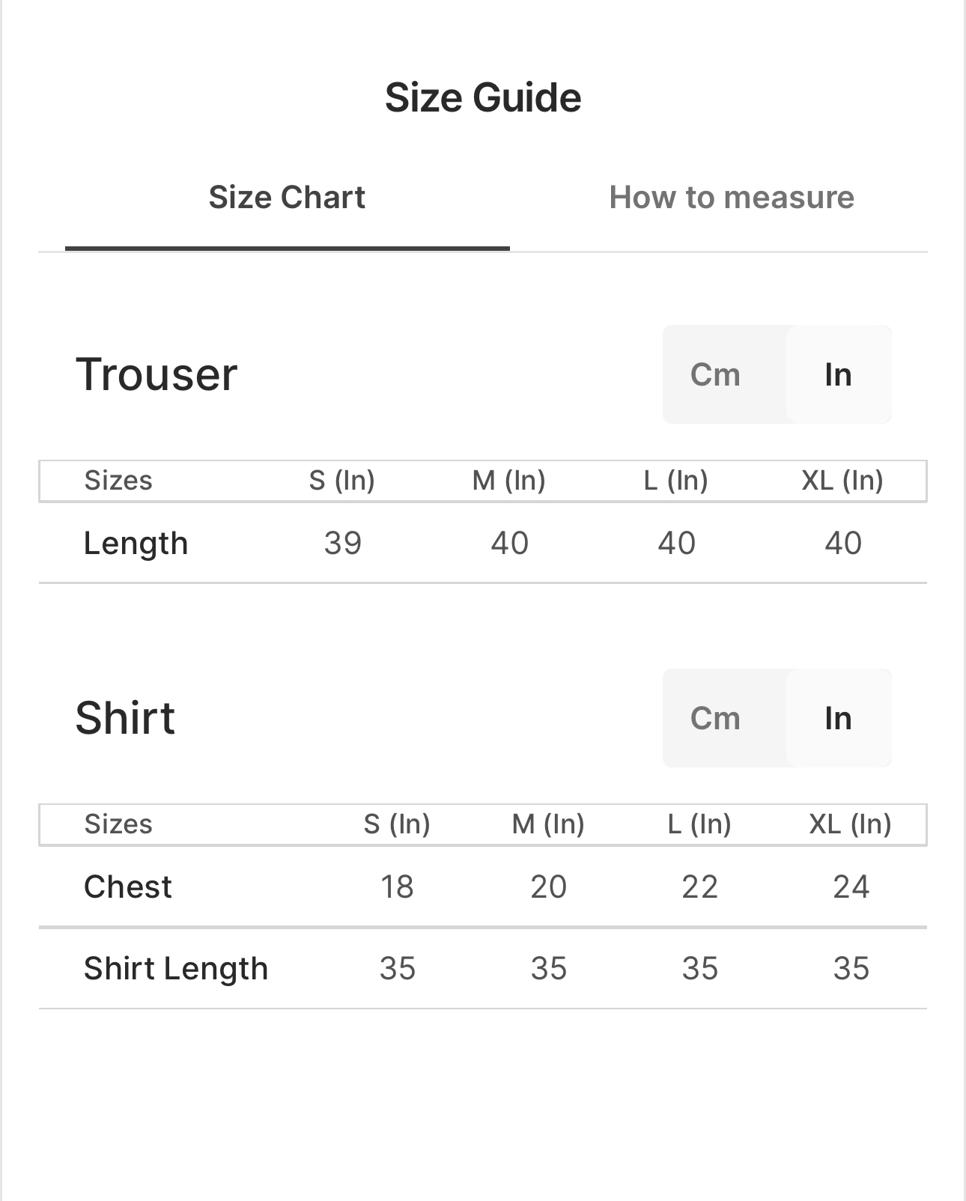Viewport: 966px width, 1201px height.
Task: Click the Trouser section heading
Action: point(157,374)
